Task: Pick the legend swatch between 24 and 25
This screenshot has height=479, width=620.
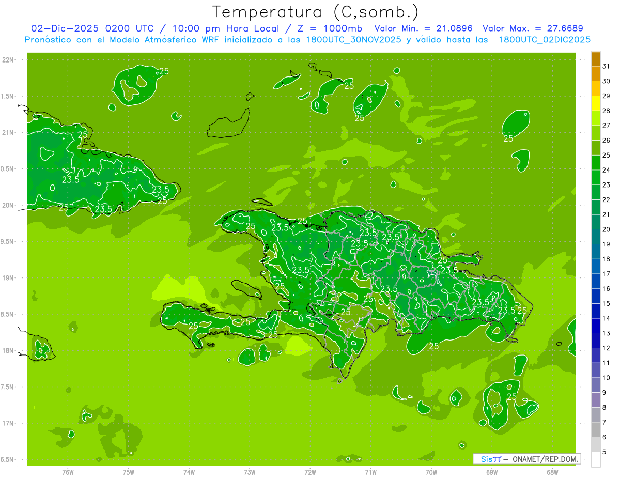Action: 596,162
